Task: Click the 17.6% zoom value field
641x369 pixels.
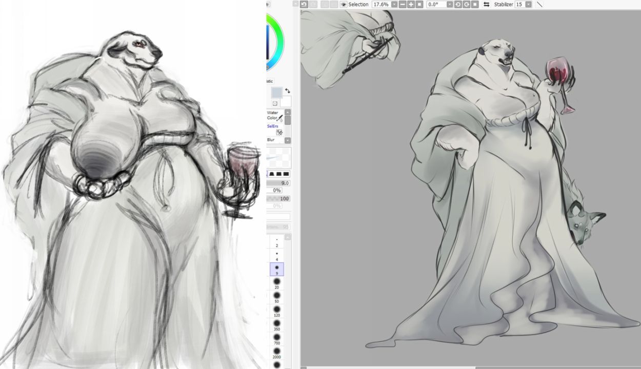Action: click(x=381, y=4)
